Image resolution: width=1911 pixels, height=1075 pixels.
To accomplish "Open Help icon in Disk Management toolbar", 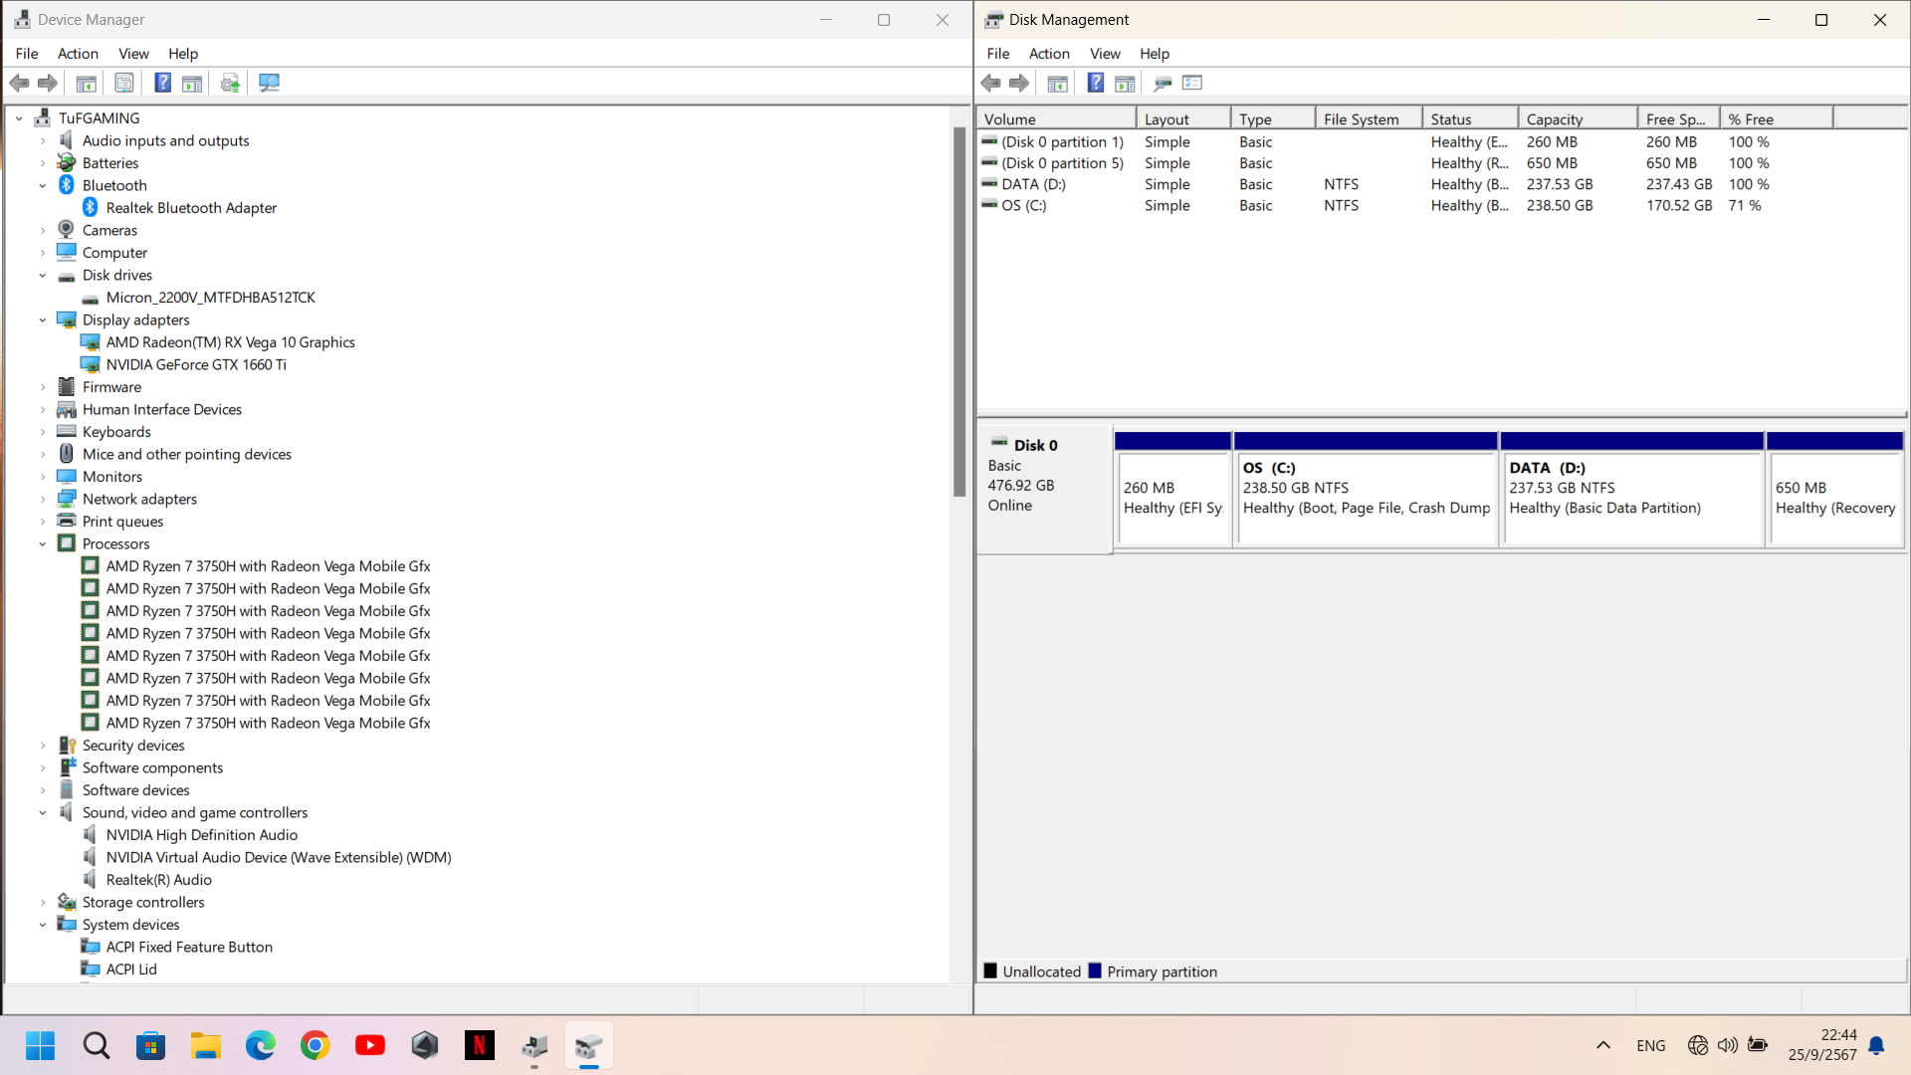I will [x=1095, y=83].
